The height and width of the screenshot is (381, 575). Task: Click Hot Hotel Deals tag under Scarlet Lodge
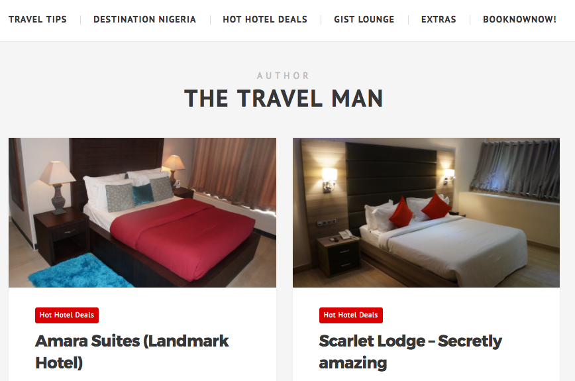(x=350, y=315)
